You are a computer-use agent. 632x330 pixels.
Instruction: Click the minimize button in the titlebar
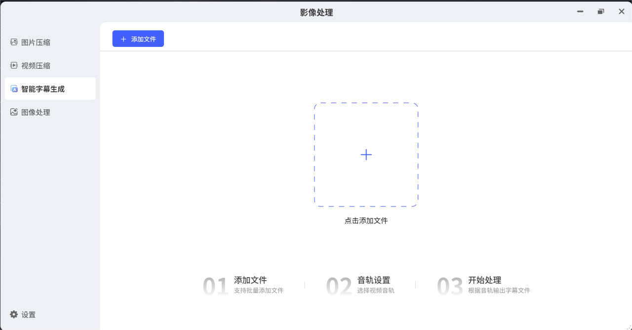click(580, 11)
